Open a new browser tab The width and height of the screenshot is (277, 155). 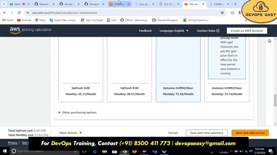(x=235, y=4)
